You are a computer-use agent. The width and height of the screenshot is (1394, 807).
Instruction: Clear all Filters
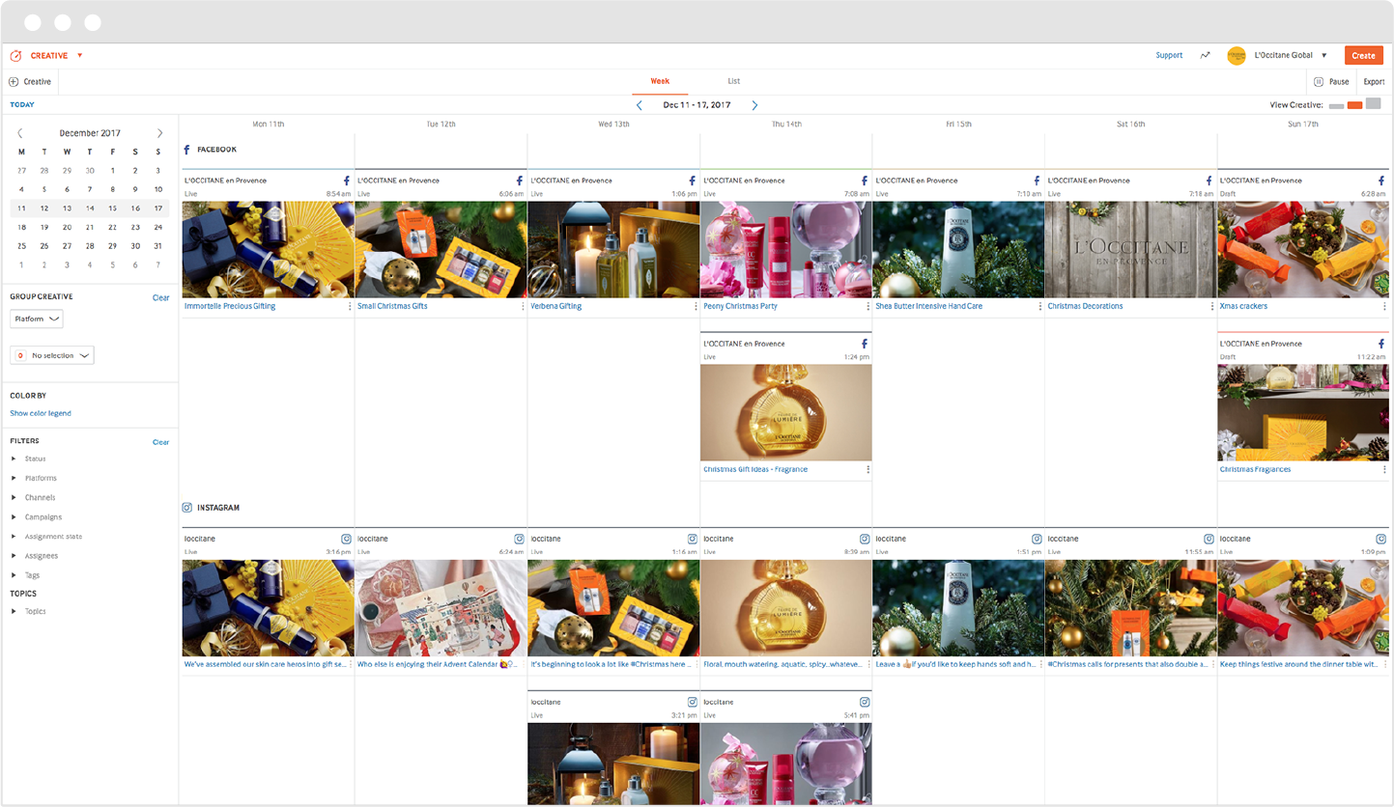coord(160,442)
